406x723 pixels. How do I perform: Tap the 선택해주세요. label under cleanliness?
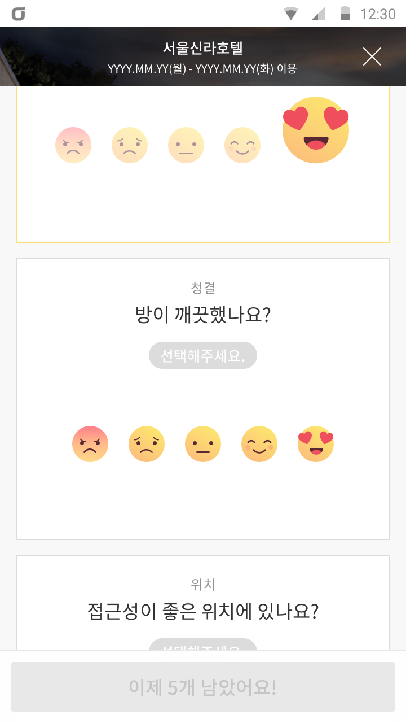pyautogui.click(x=203, y=356)
